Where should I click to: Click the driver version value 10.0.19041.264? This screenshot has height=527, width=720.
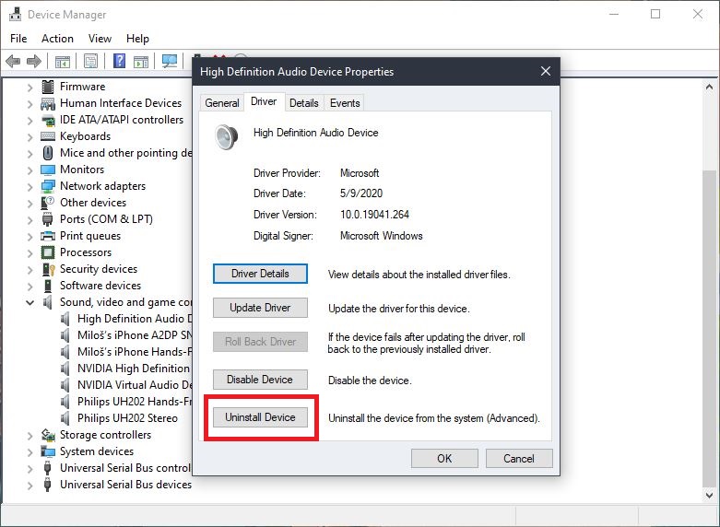tap(374, 215)
